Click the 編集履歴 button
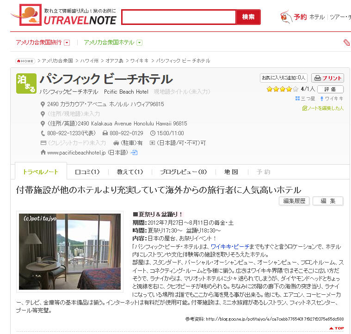The width and height of the screenshot is (351, 334). (294, 201)
